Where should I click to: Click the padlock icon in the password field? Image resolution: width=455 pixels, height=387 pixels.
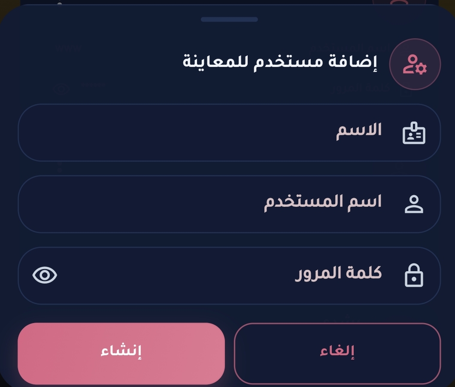tap(414, 275)
